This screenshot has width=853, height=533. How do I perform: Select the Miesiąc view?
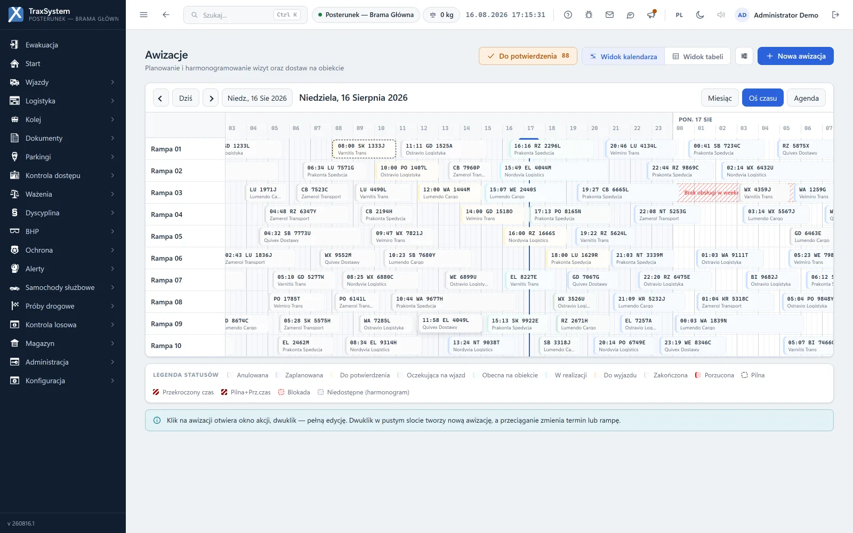(720, 98)
